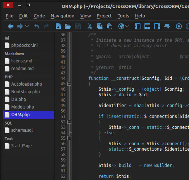Click the Redo toolbar icon
This screenshot has height=180, width=189.
46,26
